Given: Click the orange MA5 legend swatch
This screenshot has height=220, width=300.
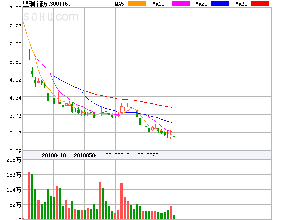Looking at the screenshot, I should 137,3.
